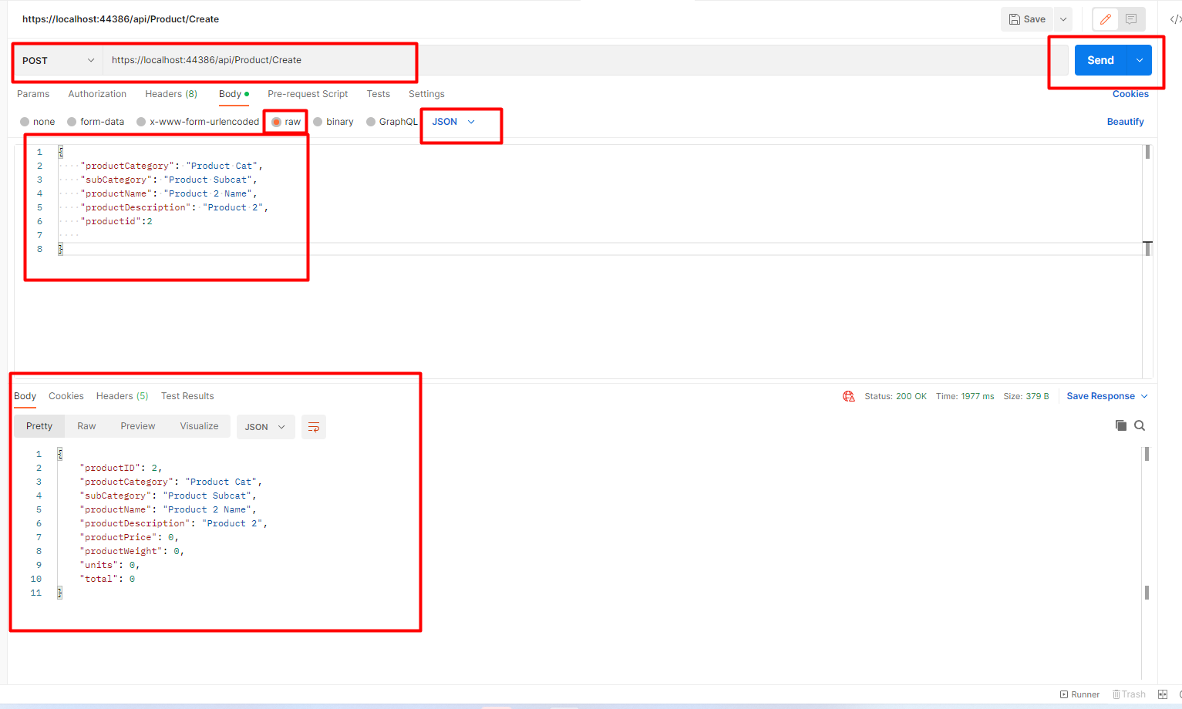This screenshot has width=1182, height=709.
Task: Click the "productid":2 line in request body
Action: click(116, 221)
